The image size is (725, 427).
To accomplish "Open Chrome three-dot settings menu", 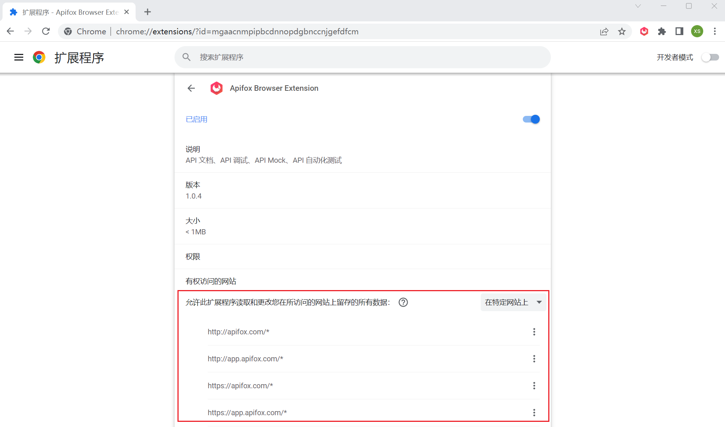I will point(715,31).
